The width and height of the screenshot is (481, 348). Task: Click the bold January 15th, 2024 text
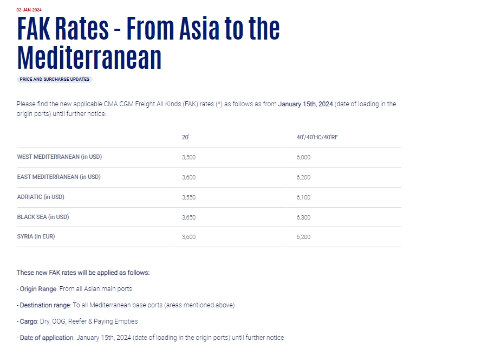[305, 104]
